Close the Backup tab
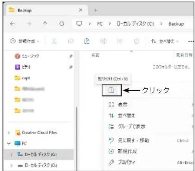 point(80,10)
